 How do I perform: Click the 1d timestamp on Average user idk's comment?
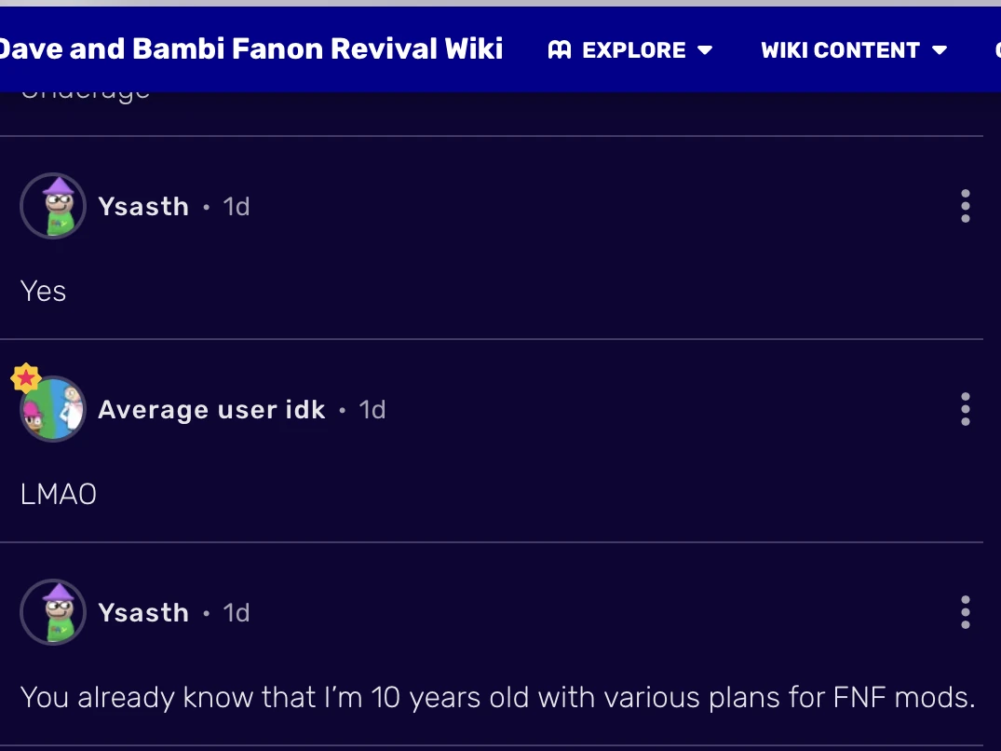click(x=372, y=409)
